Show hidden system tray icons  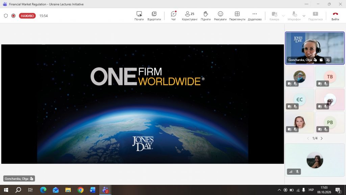279,190
